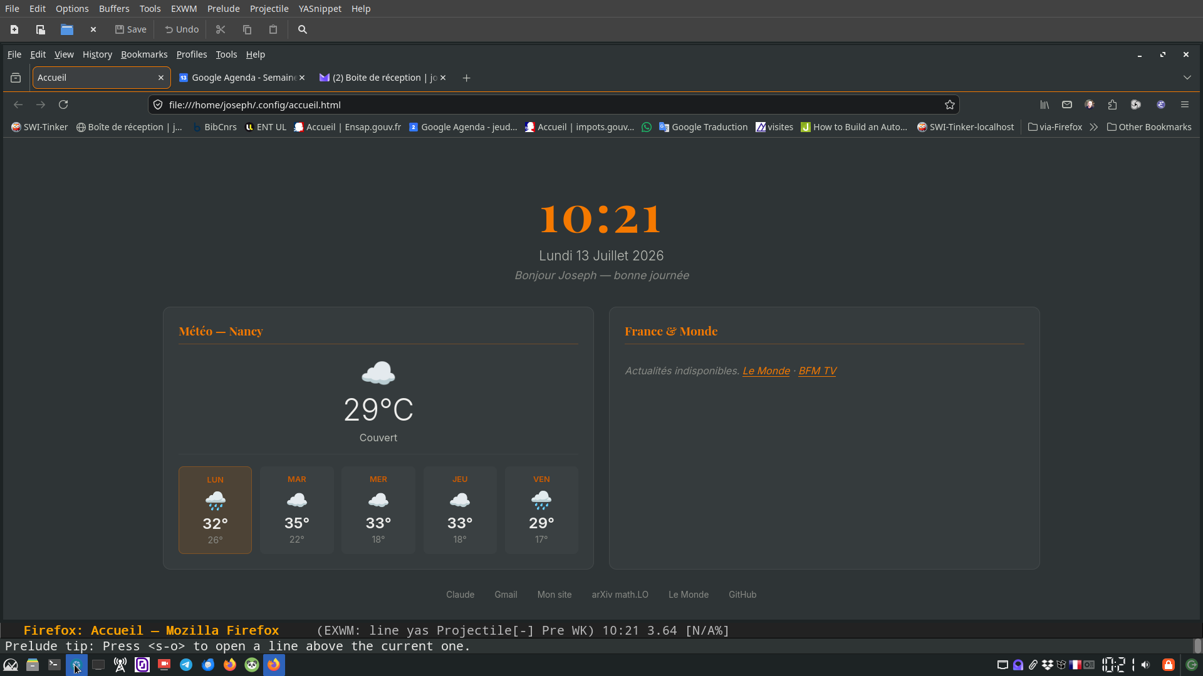Show more bookmarks with the double chevron
The height and width of the screenshot is (676, 1203).
coord(1093,127)
